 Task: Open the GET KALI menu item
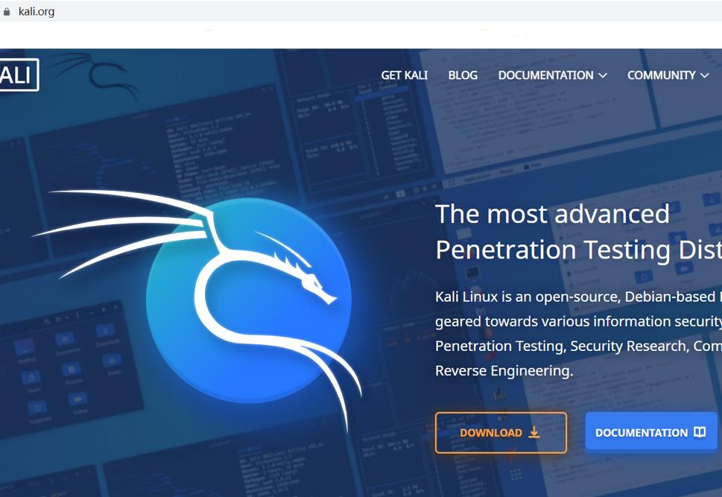coord(405,75)
